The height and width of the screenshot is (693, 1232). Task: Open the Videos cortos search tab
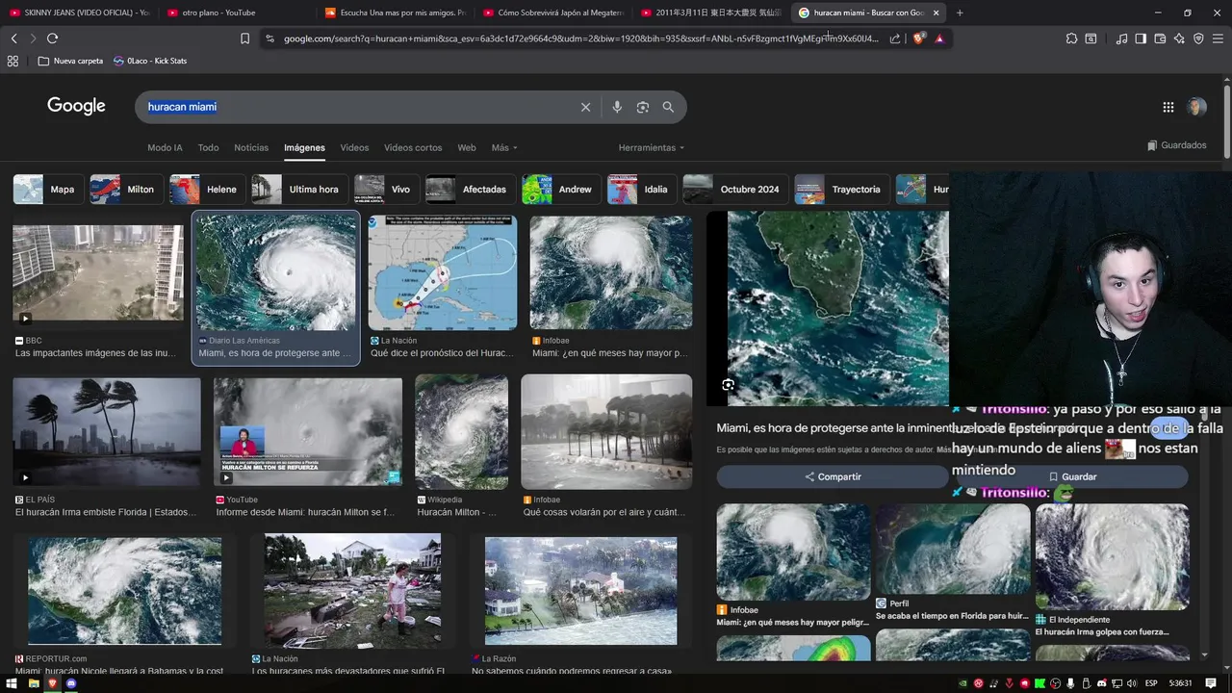pyautogui.click(x=413, y=147)
